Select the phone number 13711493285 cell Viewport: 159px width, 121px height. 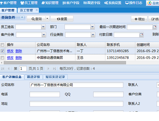click(x=120, y=51)
